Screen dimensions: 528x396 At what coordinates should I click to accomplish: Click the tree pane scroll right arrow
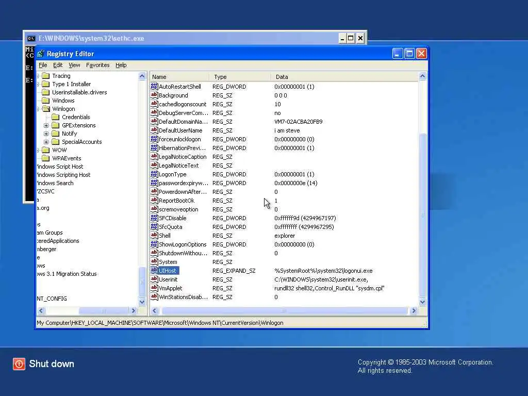tap(134, 310)
